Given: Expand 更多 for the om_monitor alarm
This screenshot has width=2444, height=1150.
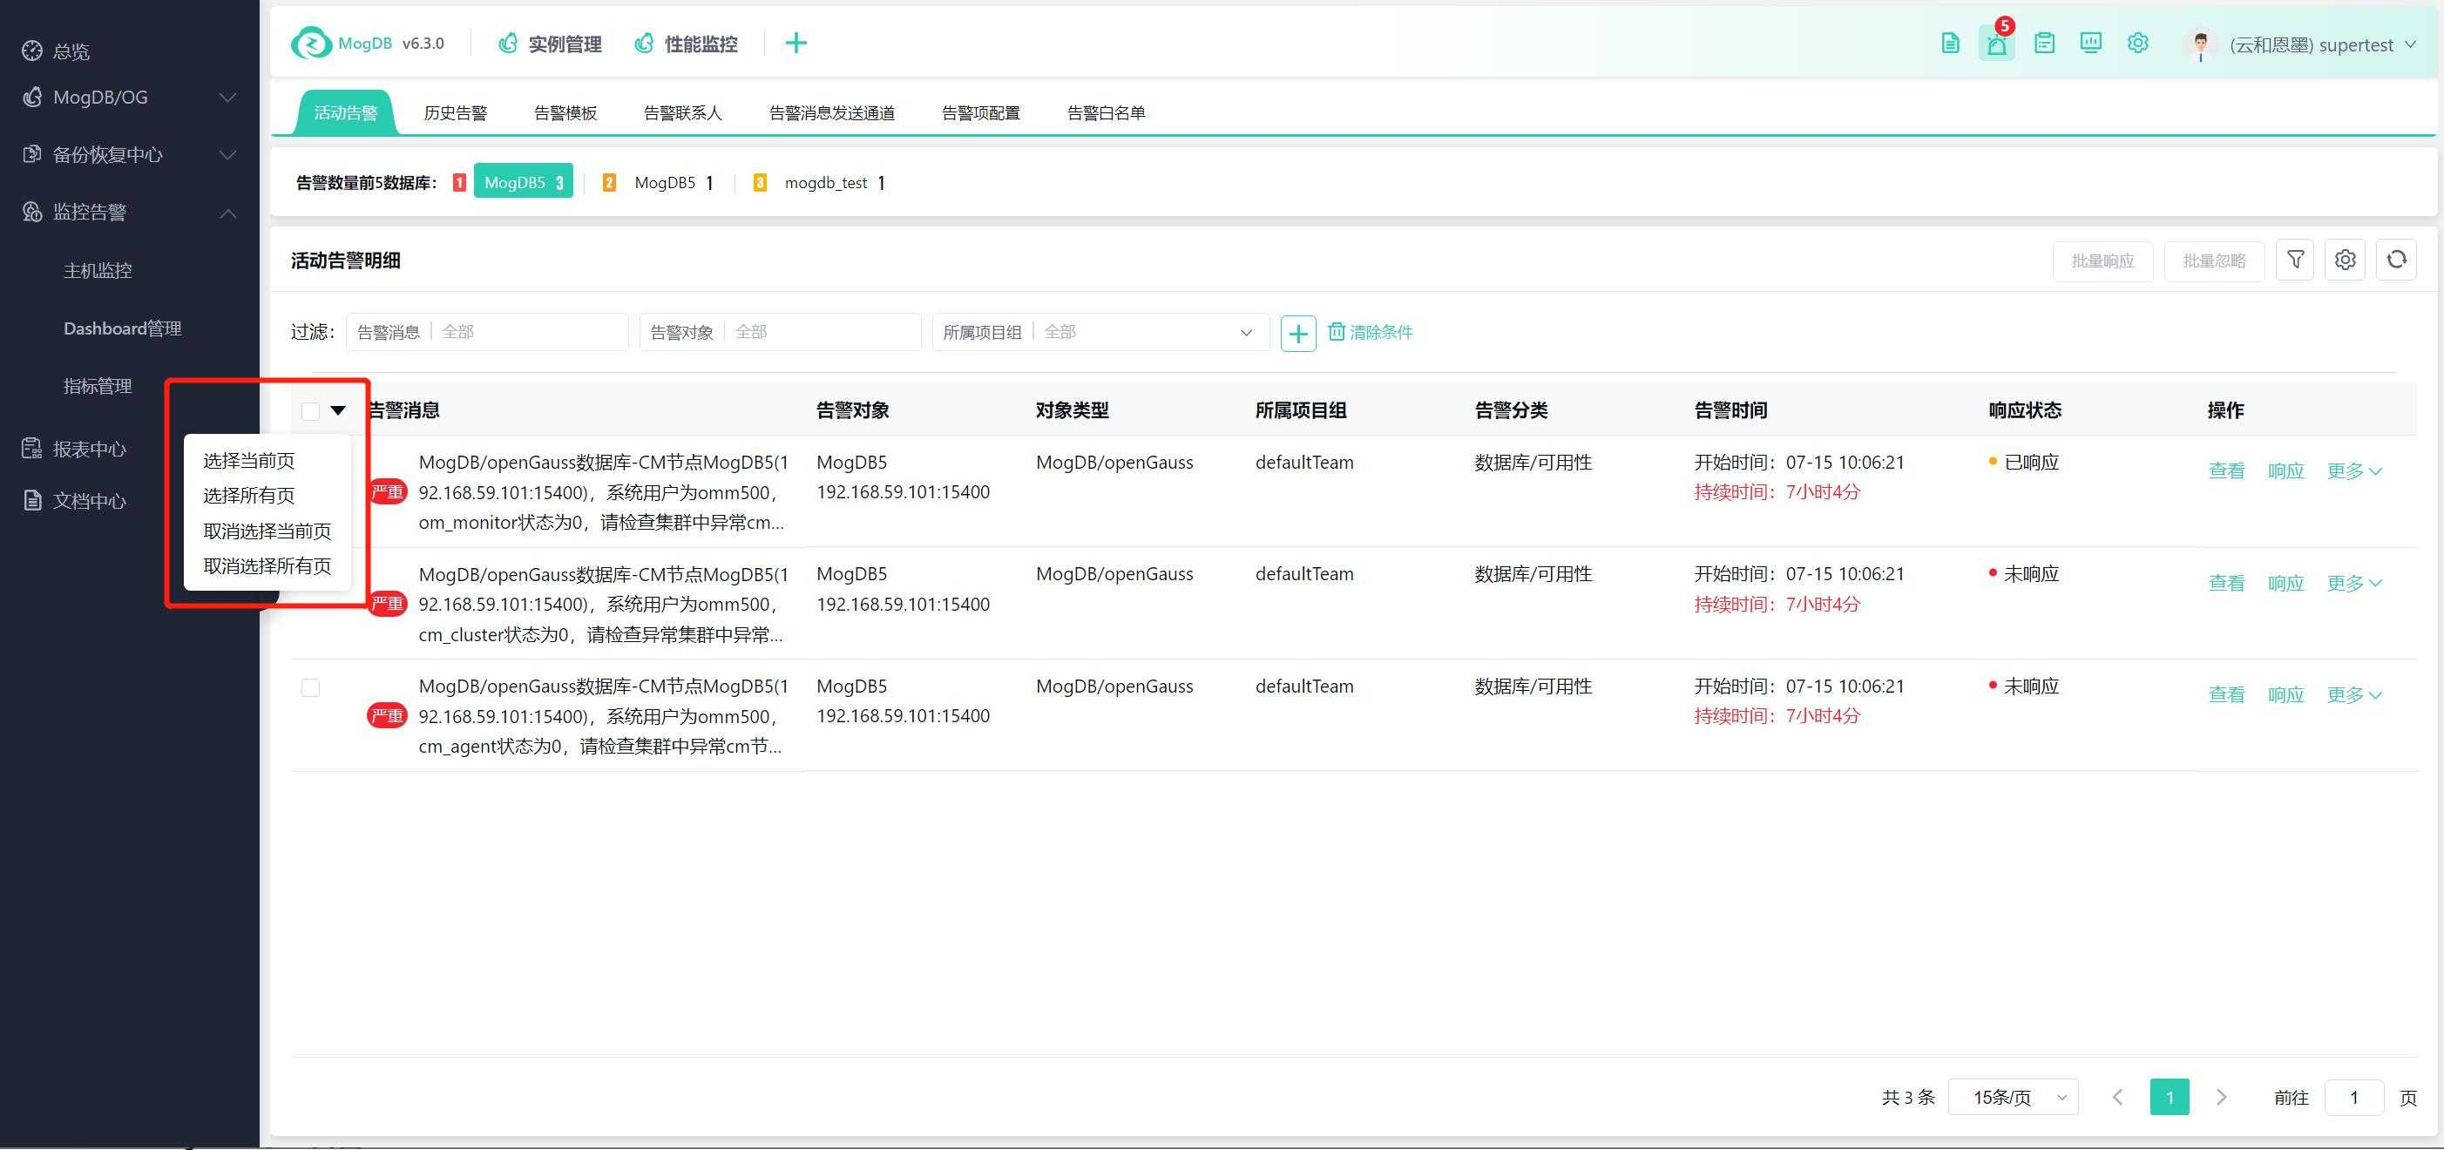Looking at the screenshot, I should [x=2355, y=470].
